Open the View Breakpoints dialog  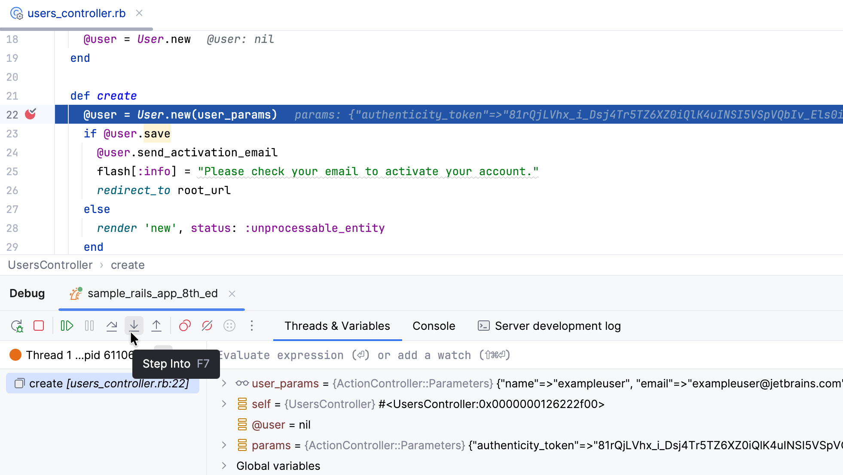tap(185, 326)
